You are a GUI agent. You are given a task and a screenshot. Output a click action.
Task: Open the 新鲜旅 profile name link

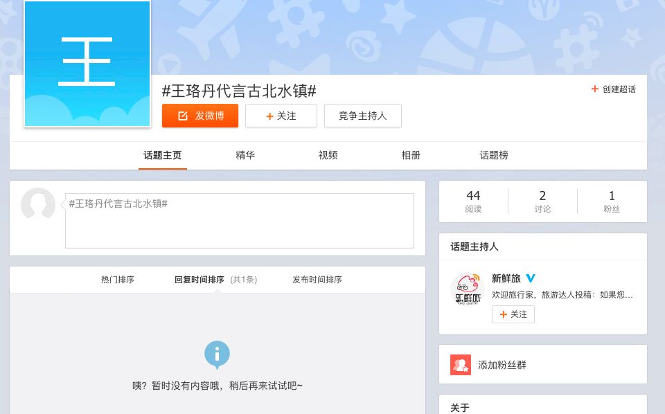tap(506, 278)
